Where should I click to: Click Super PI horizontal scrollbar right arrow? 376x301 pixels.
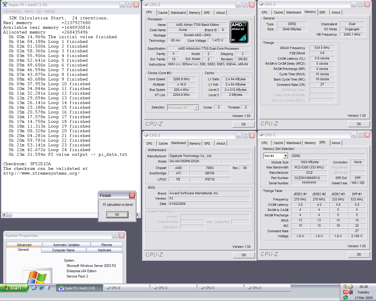coord(137,215)
